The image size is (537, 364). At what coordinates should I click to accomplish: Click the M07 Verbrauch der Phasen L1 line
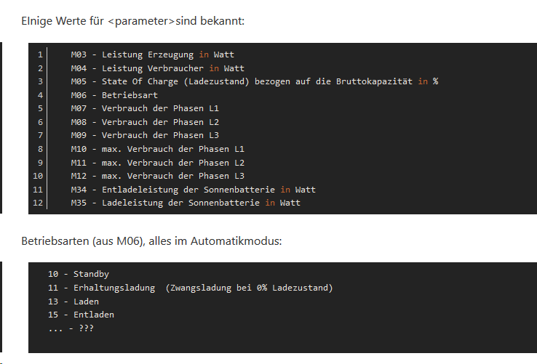tap(145, 108)
